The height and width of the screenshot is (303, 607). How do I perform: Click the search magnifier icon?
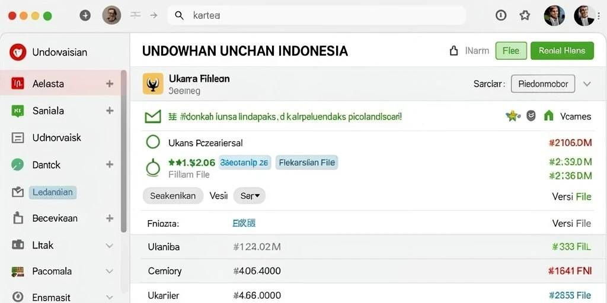179,15
